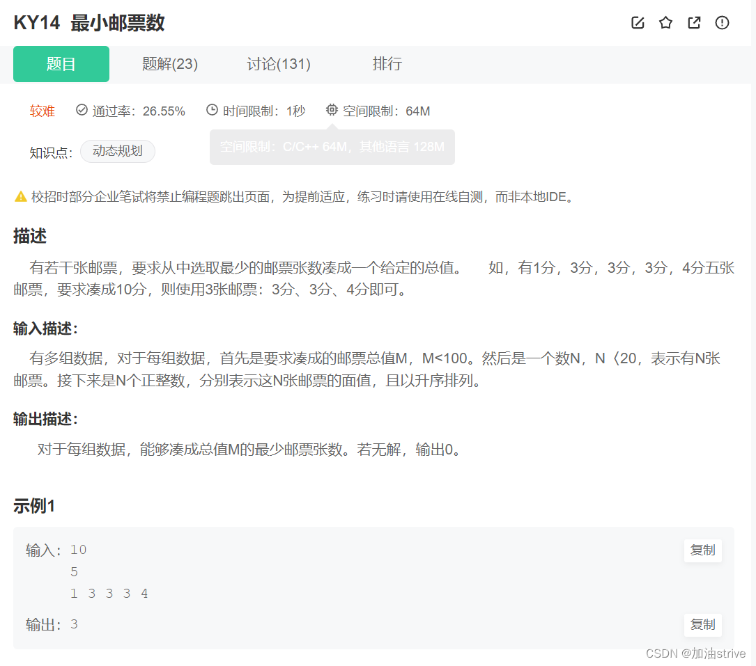Click the report exclamation circle icon

point(722,23)
